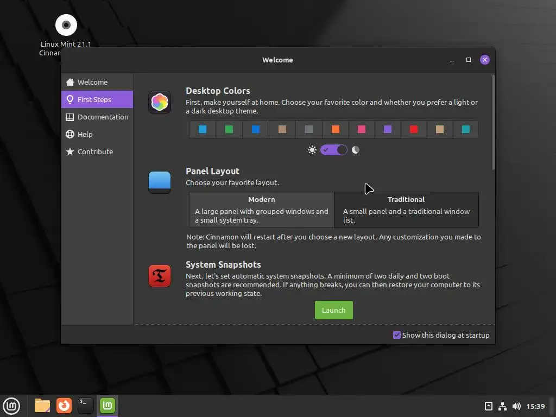The height and width of the screenshot is (417, 556).
Task: Select First Steps in the sidebar
Action: tap(97, 100)
